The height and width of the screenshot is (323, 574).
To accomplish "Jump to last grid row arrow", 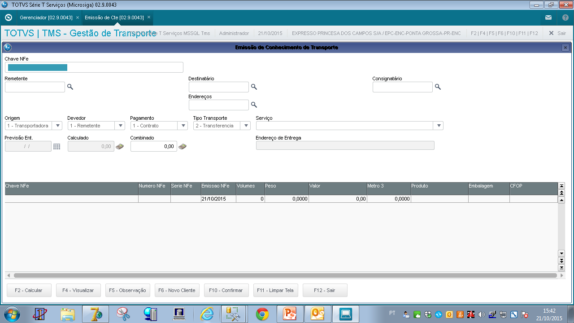I will 561,267.
